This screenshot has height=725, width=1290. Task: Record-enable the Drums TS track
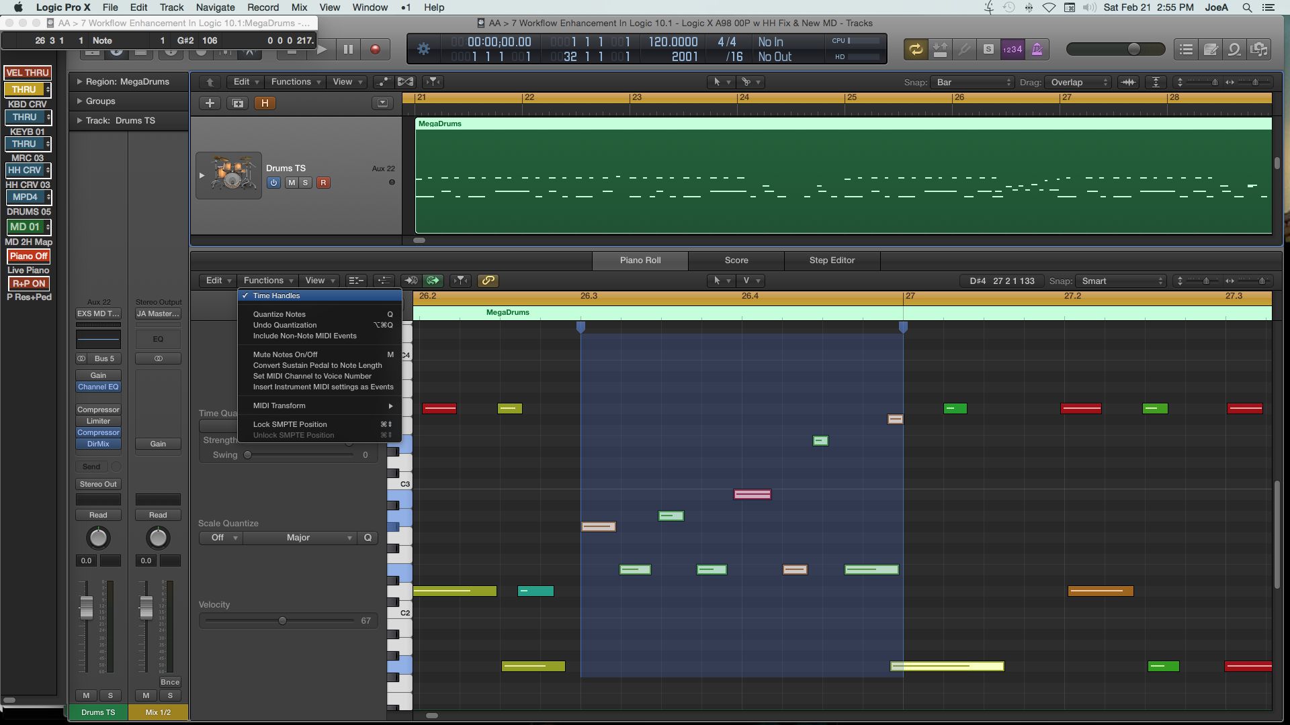(323, 183)
